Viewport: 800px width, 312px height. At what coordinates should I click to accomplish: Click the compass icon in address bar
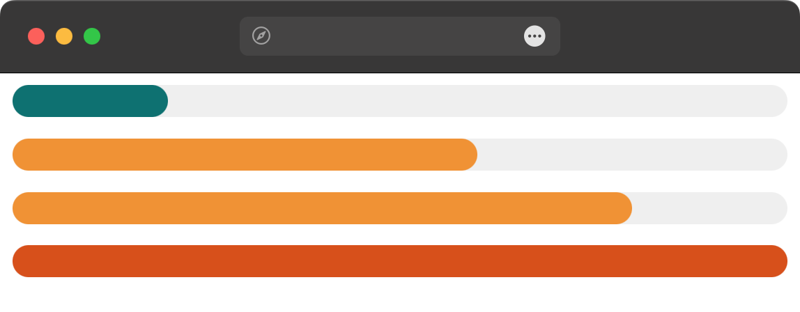pos(261,36)
